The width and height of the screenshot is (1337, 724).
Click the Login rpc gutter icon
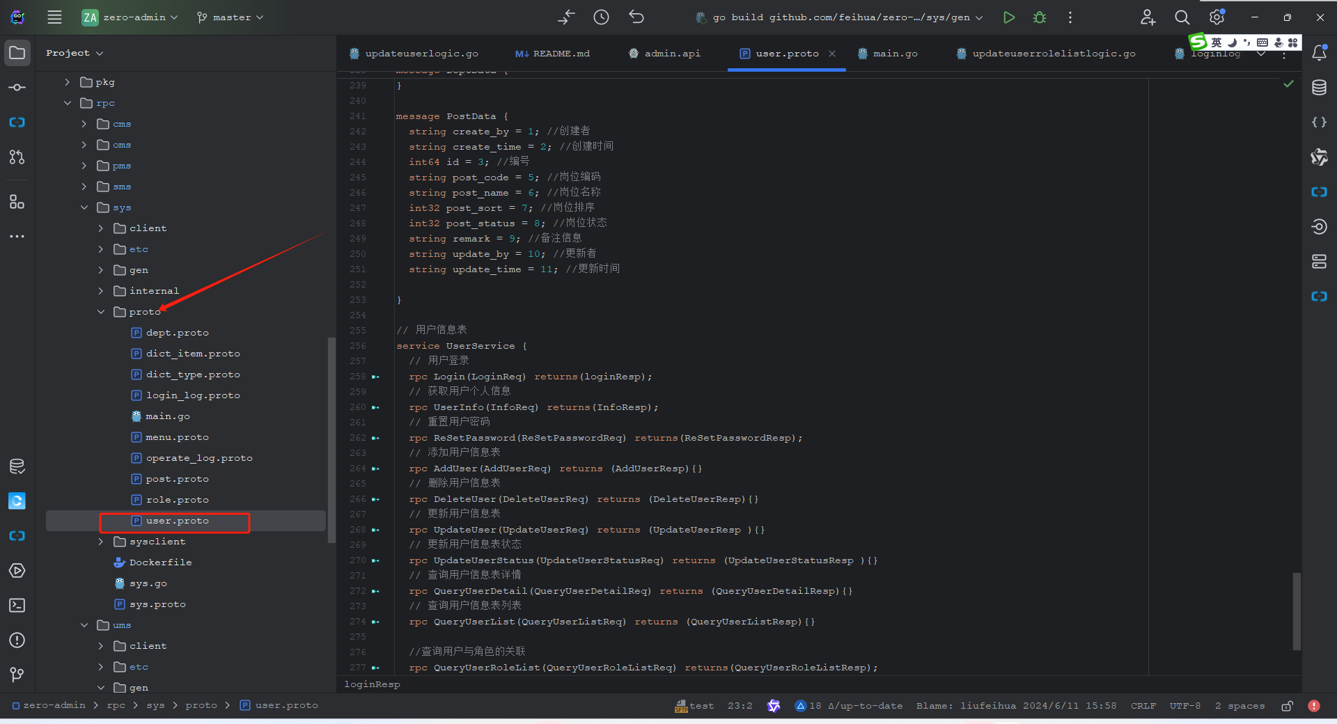(x=376, y=377)
